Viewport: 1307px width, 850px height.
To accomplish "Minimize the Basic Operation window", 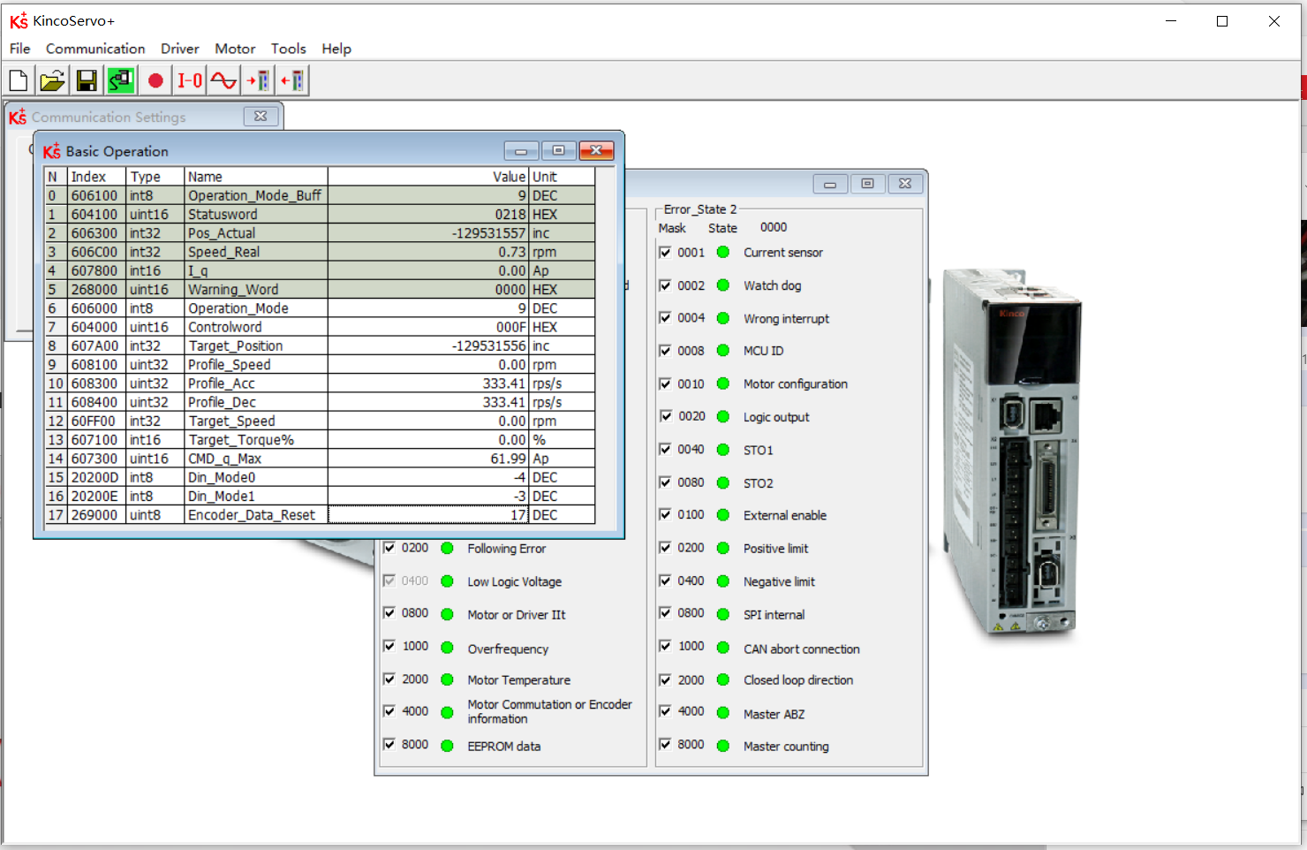I will coord(521,150).
